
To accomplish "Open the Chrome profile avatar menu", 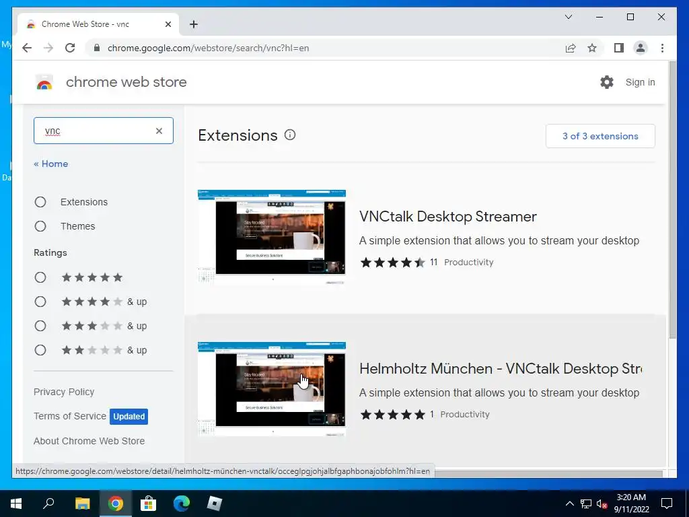I will [641, 48].
